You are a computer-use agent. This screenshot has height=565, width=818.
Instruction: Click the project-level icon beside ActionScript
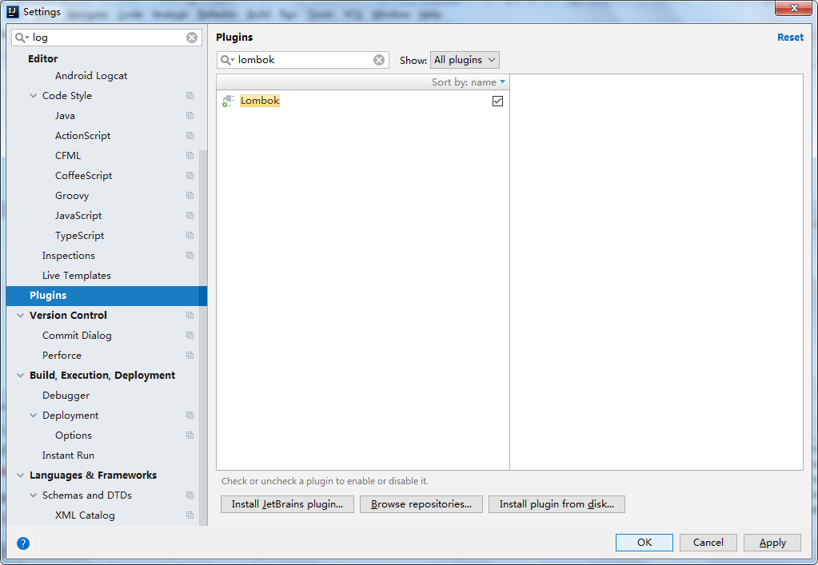point(190,136)
